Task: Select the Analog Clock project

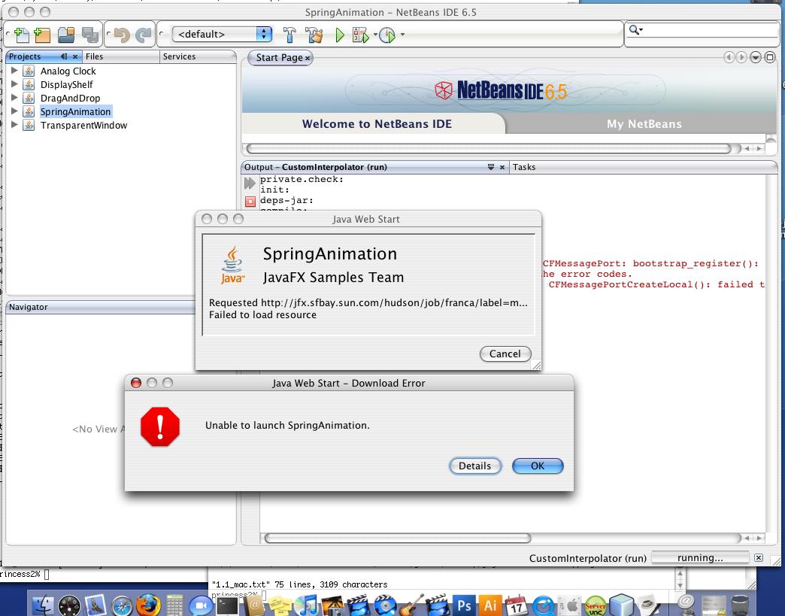Action: coord(68,71)
